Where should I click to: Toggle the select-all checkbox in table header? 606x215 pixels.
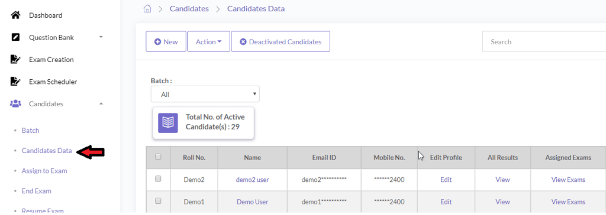point(157,157)
